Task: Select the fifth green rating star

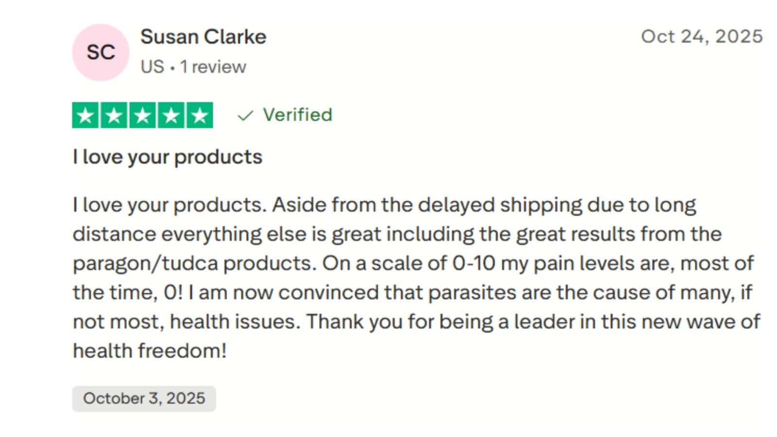Action: pos(200,116)
